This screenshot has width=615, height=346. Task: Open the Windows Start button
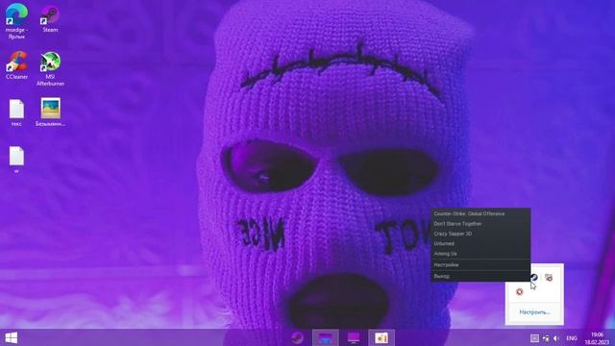[x=11, y=337]
